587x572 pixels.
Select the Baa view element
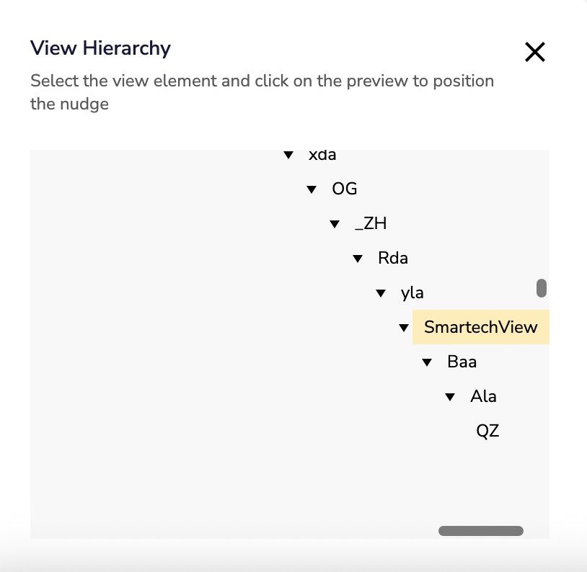pos(462,362)
